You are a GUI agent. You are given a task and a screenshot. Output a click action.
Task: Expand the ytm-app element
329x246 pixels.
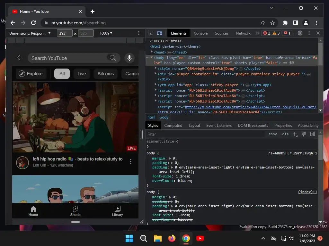[x=156, y=84]
